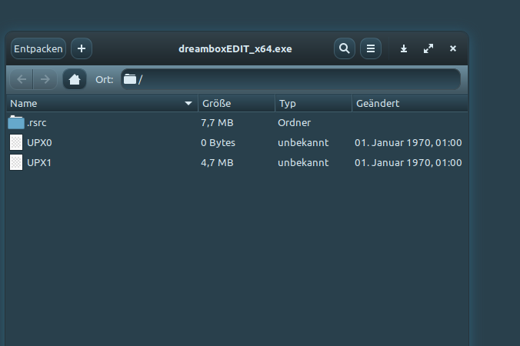Select the .rsrc folder icon
Screen dimensions: 520x346
(x=16, y=122)
